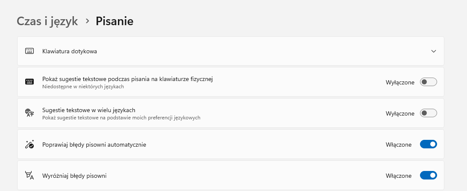Click Wyłączone status beside physical keyboard suggestions
Screen dimensions: 467x191
[x=400, y=83]
